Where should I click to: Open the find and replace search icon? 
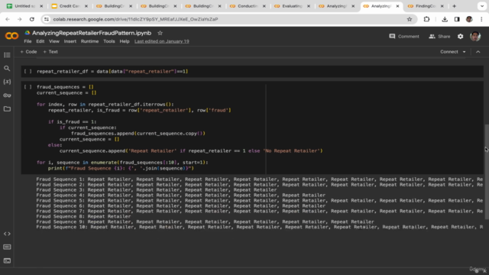[7, 68]
